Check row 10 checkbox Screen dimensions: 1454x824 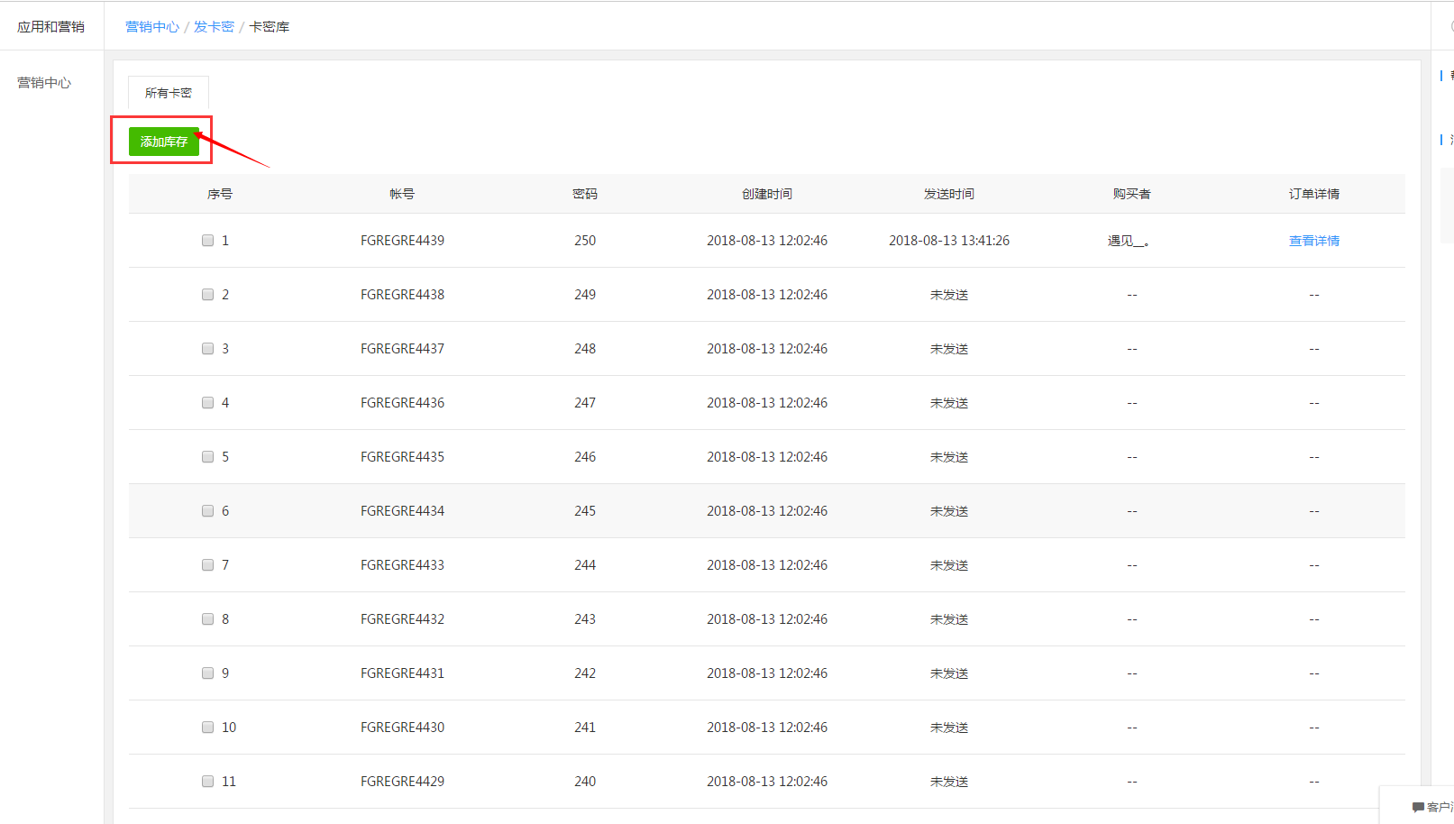click(208, 728)
